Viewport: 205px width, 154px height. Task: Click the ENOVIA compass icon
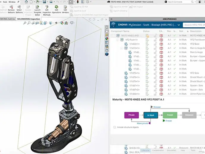(x=113, y=25)
